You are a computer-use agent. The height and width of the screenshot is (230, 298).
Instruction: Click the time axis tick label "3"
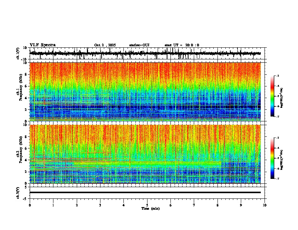pos(100,205)
